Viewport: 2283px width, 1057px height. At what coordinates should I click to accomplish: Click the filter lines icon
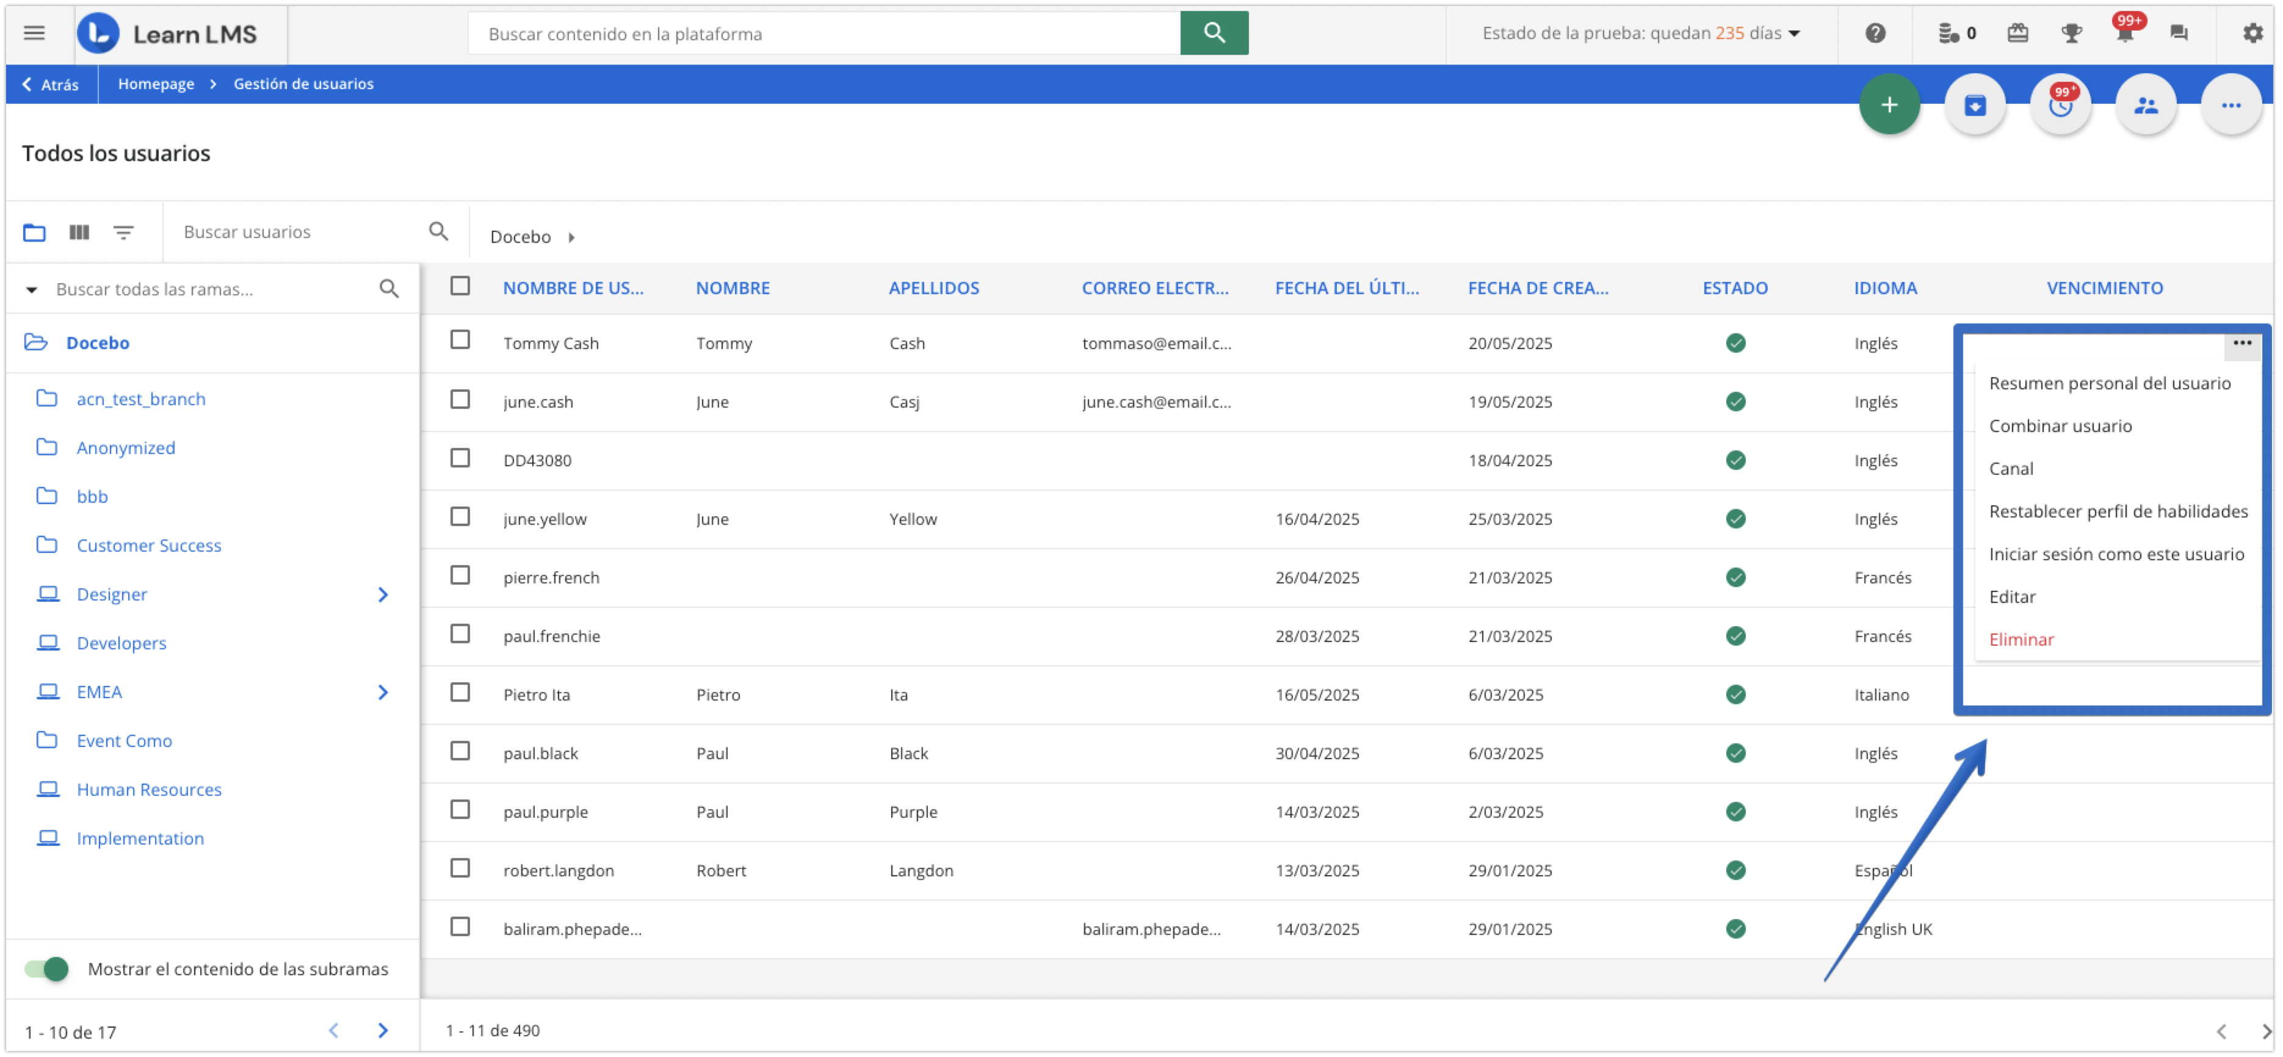click(x=123, y=232)
